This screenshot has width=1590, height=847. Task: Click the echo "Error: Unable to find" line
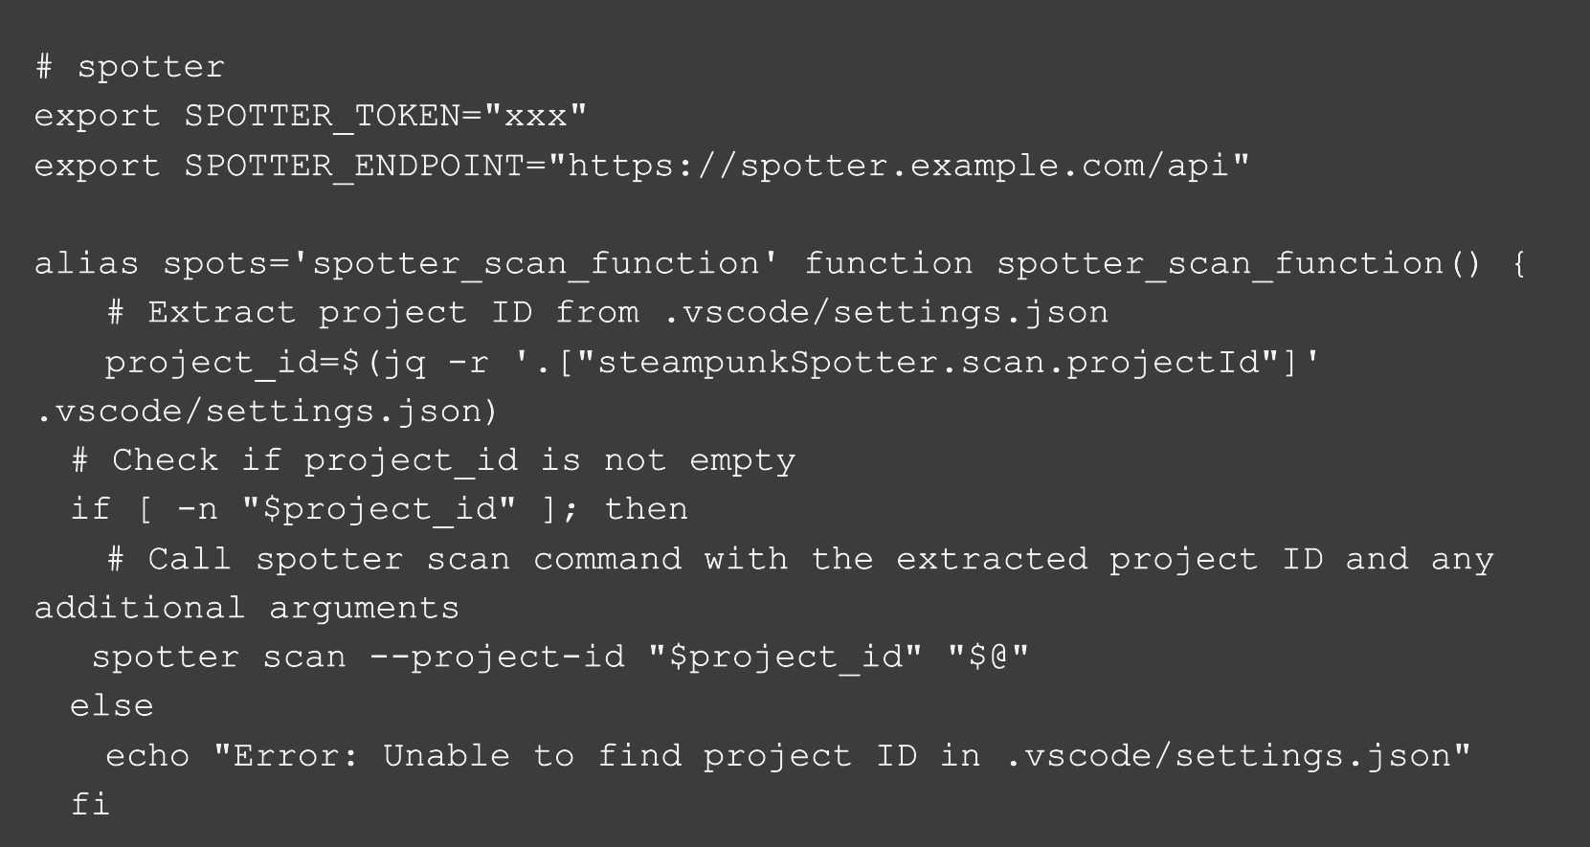[x=787, y=757]
